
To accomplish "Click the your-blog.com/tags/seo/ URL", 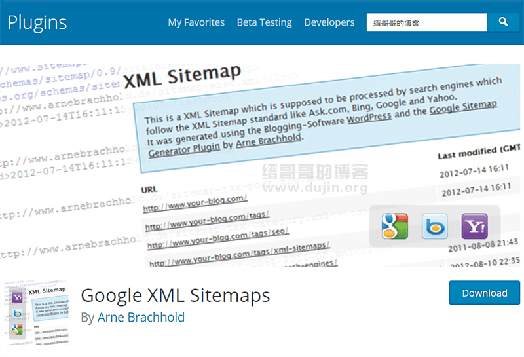I will click(218, 239).
